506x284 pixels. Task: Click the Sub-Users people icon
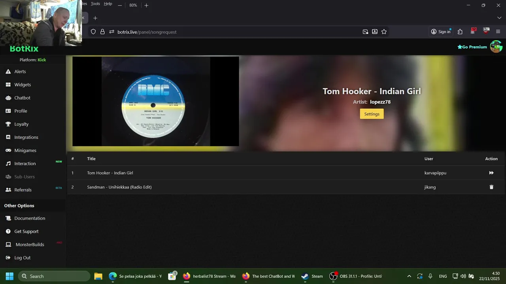[8, 177]
